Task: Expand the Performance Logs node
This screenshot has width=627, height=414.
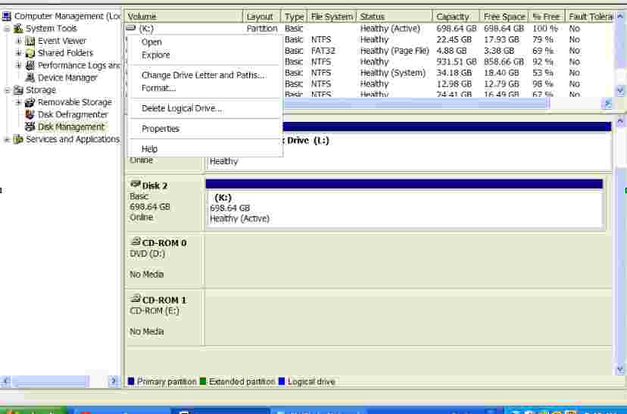Action: click(18, 65)
